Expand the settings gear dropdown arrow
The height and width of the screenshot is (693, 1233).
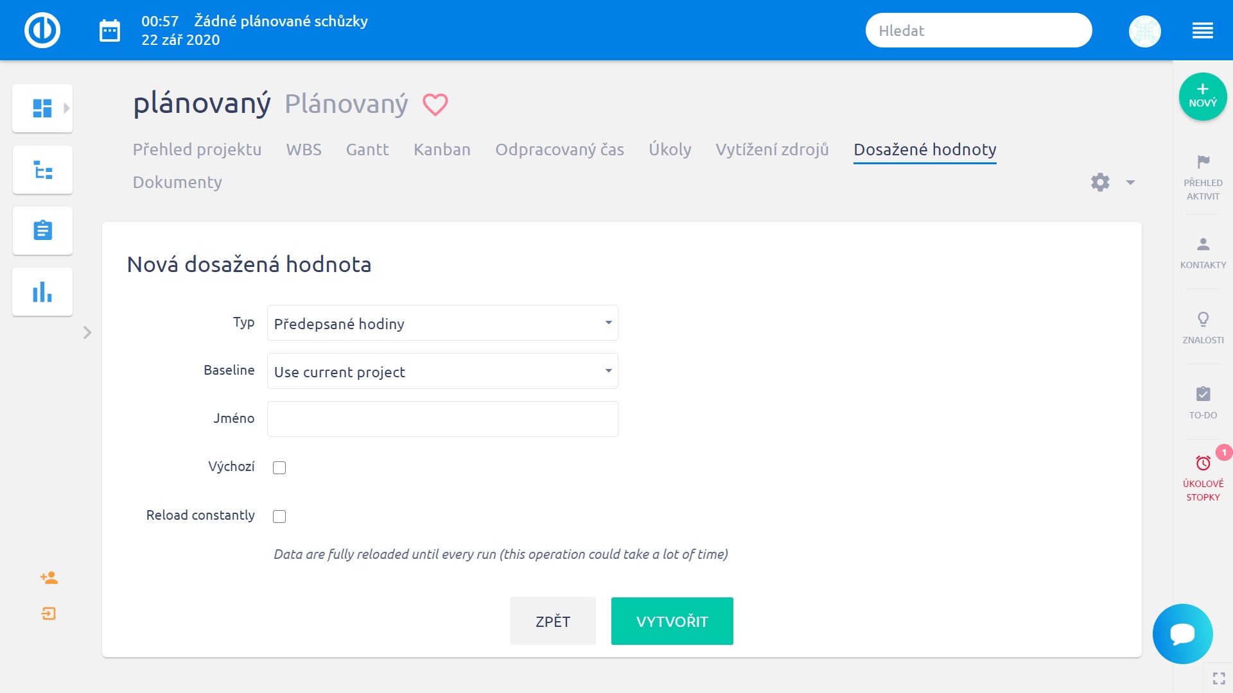pos(1130,183)
